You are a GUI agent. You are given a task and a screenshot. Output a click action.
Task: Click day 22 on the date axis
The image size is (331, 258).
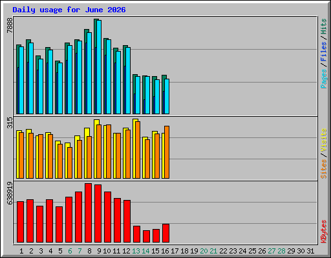[223, 251]
